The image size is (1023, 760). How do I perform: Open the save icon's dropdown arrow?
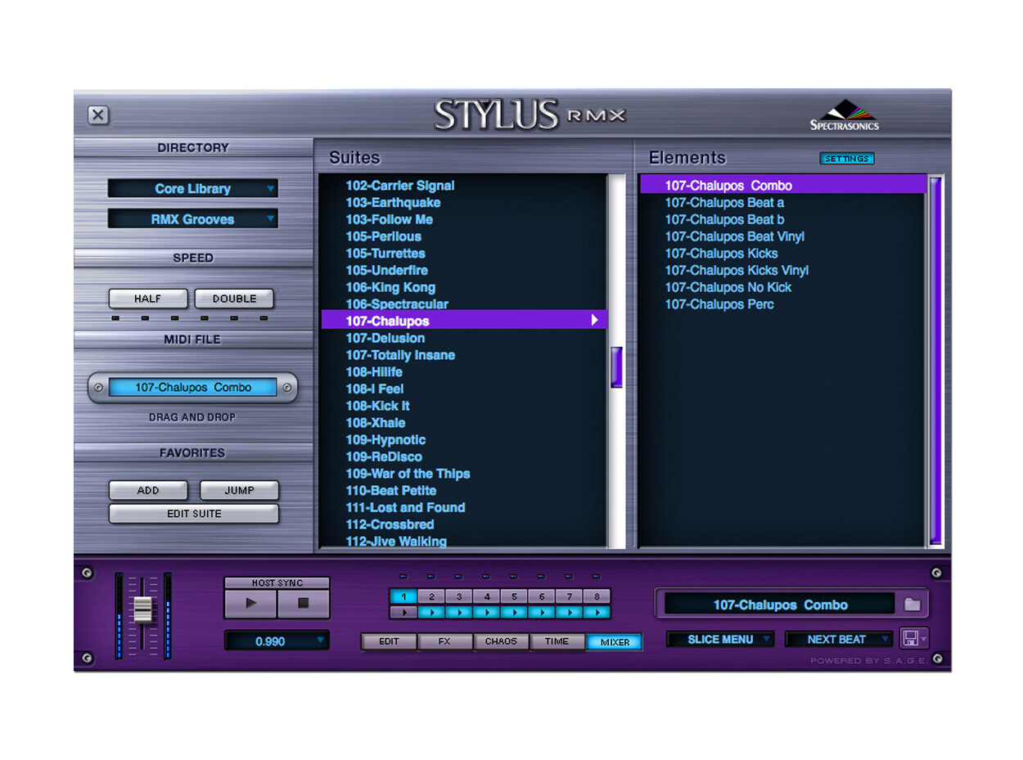(x=924, y=639)
